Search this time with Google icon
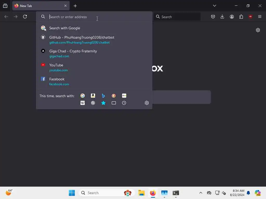 coord(83,96)
